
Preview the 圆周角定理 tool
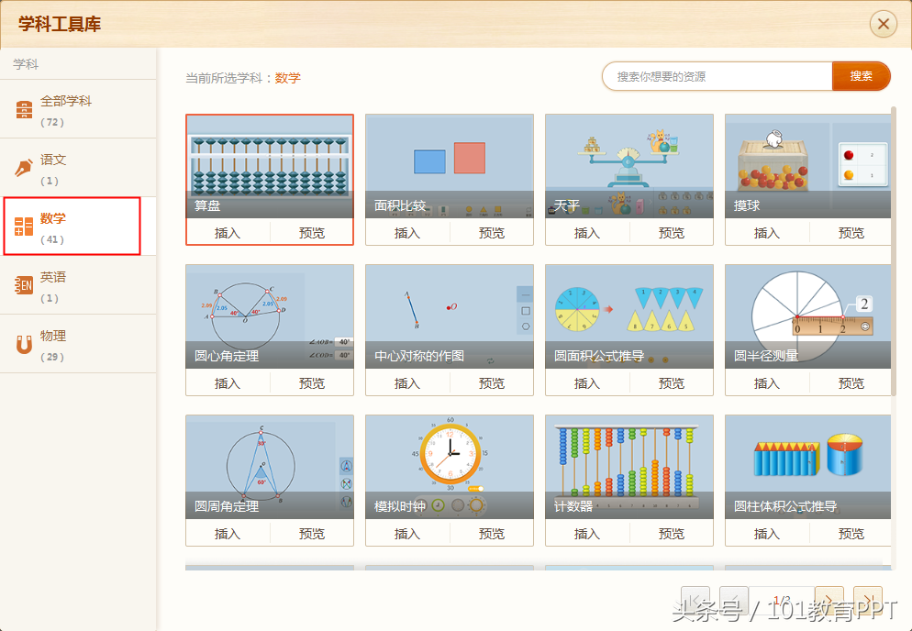[x=312, y=533]
